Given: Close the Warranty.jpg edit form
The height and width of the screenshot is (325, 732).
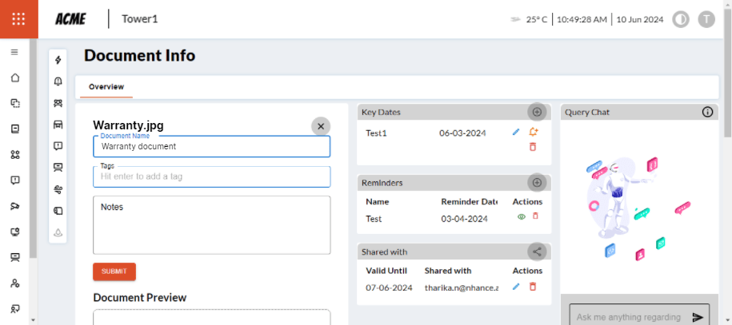Looking at the screenshot, I should point(320,126).
